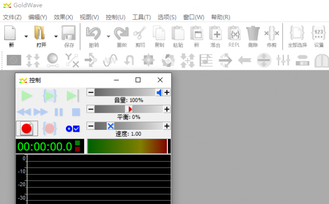329x204 pixels.
Task: Play selection with bracketed play button
Action: 50,96
